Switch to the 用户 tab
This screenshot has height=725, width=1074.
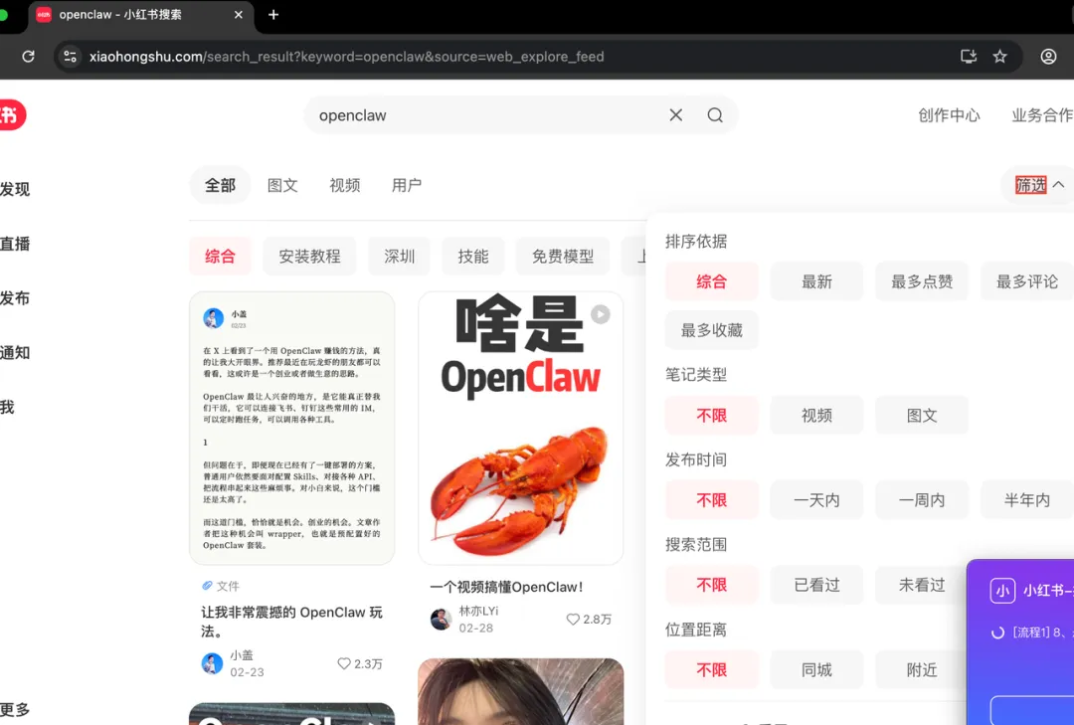point(406,185)
